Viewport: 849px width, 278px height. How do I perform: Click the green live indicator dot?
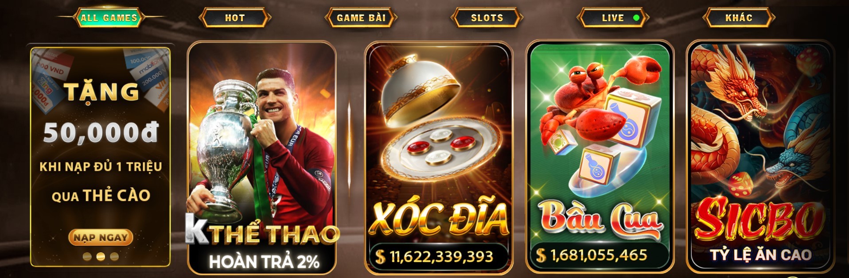tap(636, 18)
